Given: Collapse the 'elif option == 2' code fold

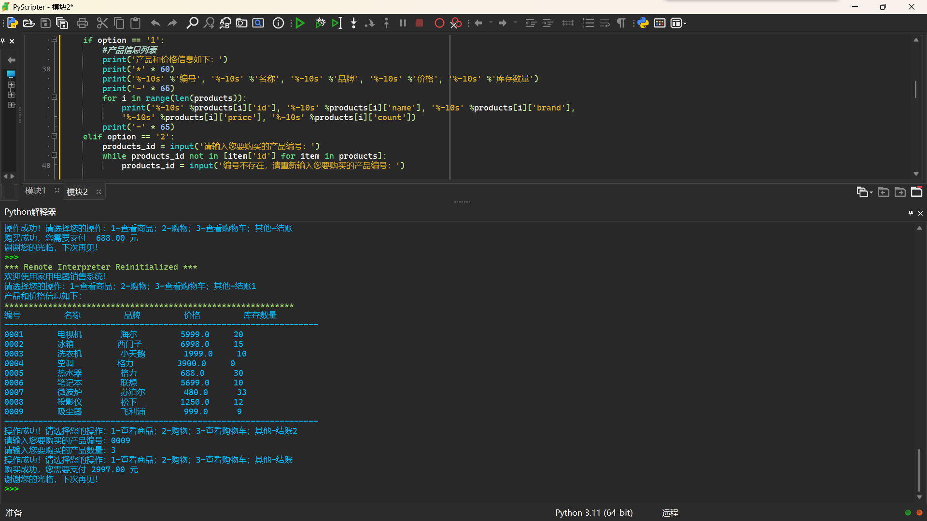Looking at the screenshot, I should (x=54, y=137).
